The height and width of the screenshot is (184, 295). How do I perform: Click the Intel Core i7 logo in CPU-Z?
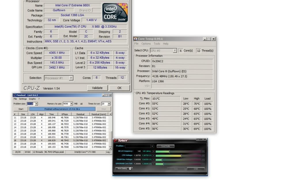(115, 13)
